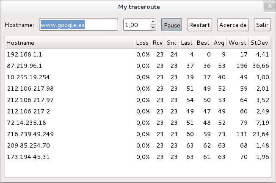The width and height of the screenshot is (276, 183).
Task: Sort by the Worst column header
Action: click(237, 43)
